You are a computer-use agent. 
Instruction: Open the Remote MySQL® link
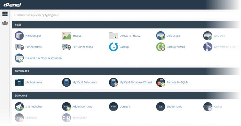(177, 82)
